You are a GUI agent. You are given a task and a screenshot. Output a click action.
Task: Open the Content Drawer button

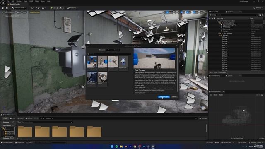7,142
